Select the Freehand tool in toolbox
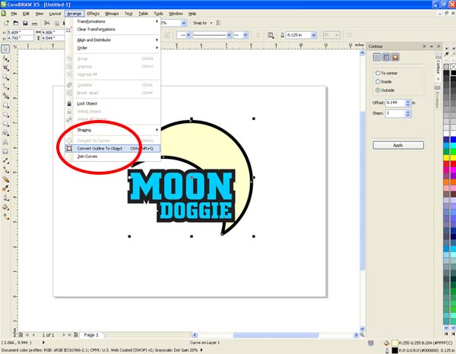The image size is (456, 354). (5, 87)
